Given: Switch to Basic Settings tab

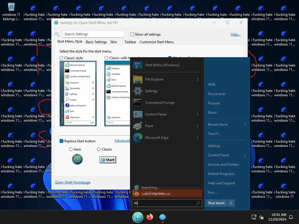Looking at the screenshot, I should pos(96,42).
